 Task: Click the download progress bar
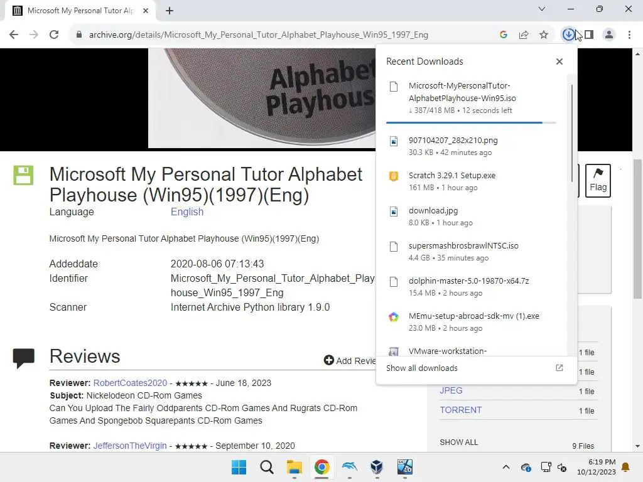471,122
